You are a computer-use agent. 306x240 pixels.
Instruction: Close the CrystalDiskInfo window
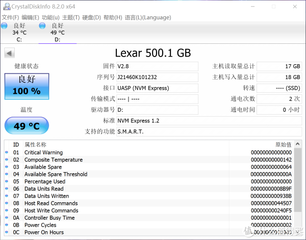[295, 7]
